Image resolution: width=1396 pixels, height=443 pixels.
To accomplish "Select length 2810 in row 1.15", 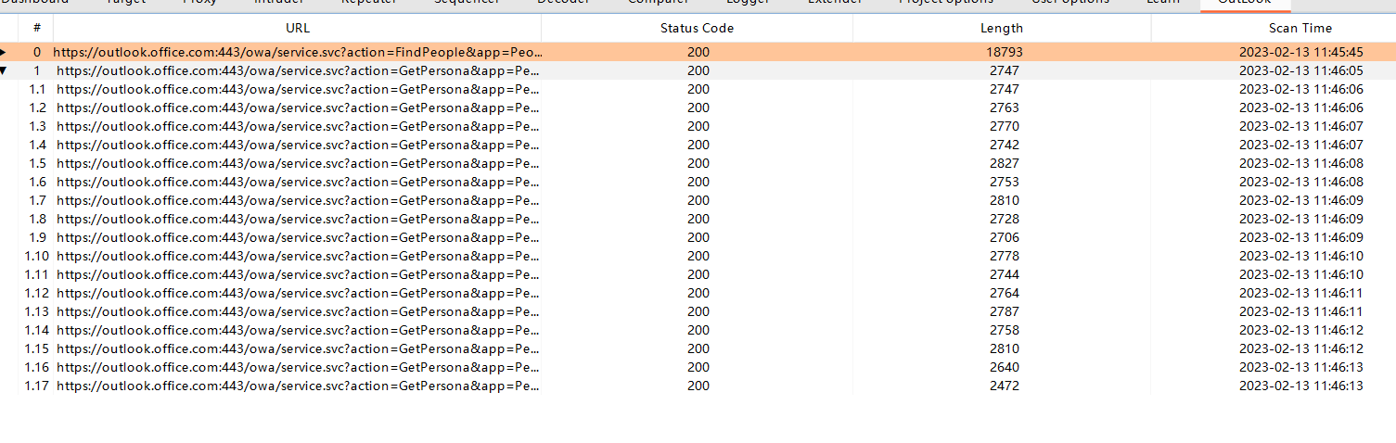I will [1004, 348].
